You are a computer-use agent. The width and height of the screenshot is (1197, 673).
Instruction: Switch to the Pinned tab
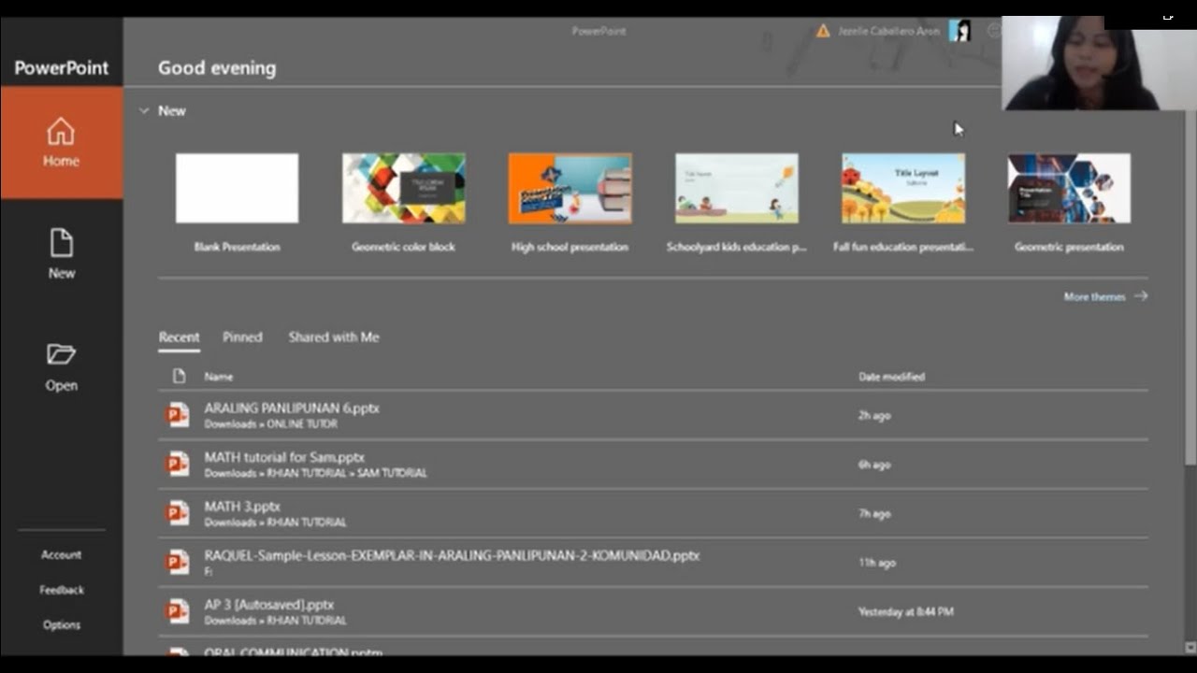click(x=242, y=336)
